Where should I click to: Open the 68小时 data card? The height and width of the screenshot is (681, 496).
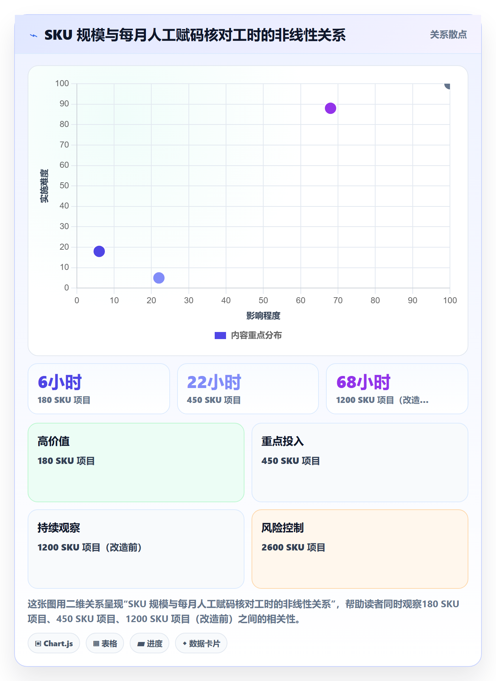[x=397, y=389]
